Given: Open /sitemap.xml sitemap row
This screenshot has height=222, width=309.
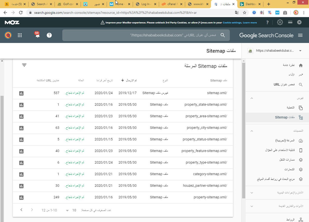Looking at the screenshot, I should tap(123, 93).
